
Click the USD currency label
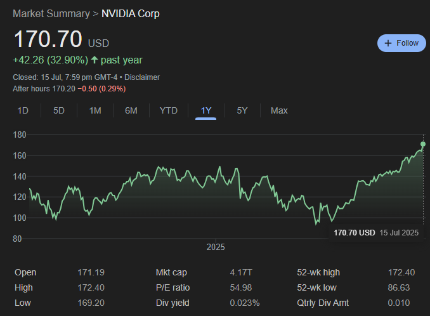pyautogui.click(x=98, y=43)
